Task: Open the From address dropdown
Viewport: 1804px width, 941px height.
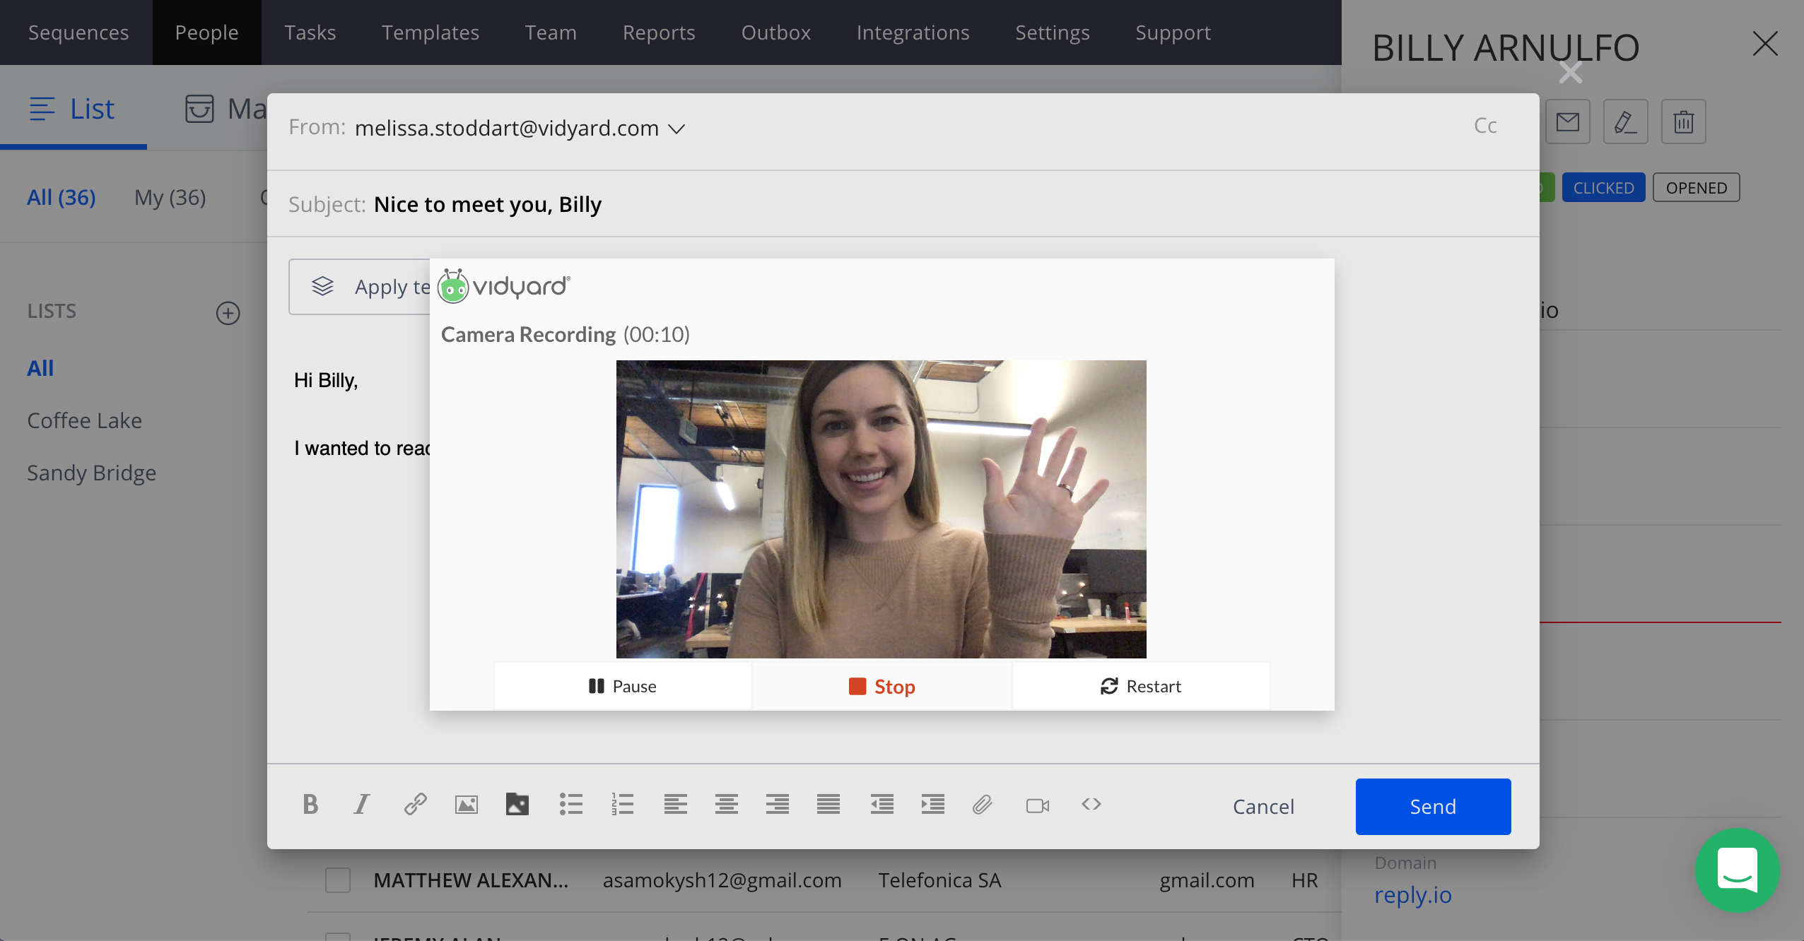Action: (x=676, y=128)
